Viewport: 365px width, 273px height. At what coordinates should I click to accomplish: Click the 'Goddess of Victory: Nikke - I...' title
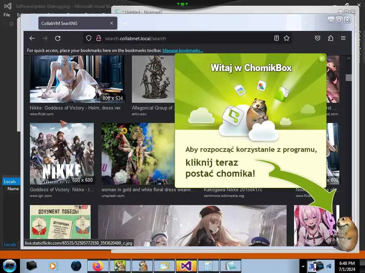click(x=62, y=190)
